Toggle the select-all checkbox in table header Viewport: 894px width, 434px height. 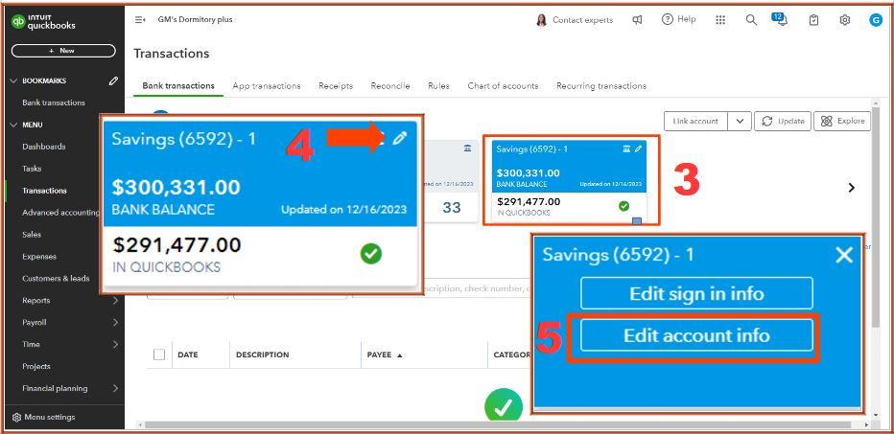(x=159, y=354)
